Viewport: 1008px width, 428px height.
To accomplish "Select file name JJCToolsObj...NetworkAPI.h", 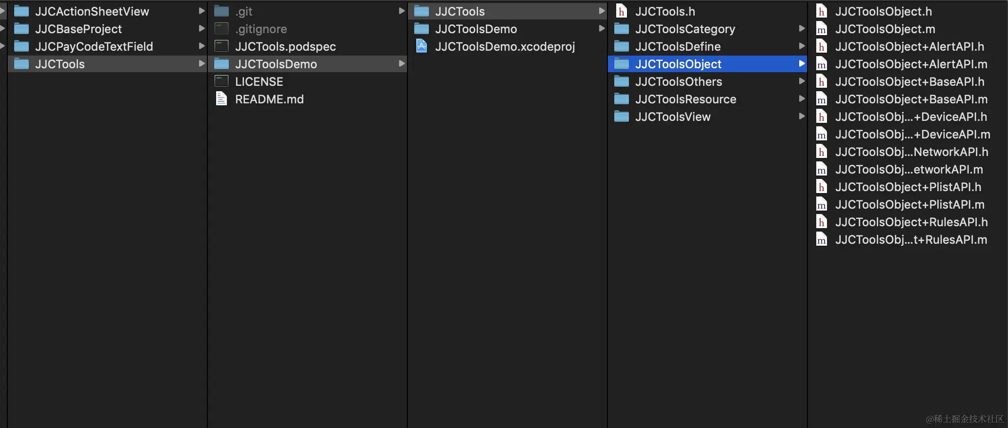I will point(912,152).
